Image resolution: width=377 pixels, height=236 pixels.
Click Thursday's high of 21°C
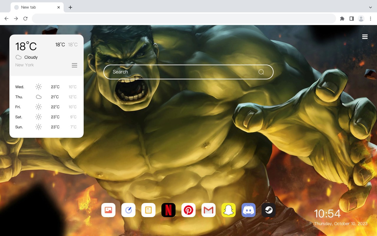[55, 97]
